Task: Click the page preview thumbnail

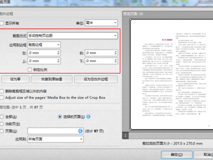Action: [172, 74]
